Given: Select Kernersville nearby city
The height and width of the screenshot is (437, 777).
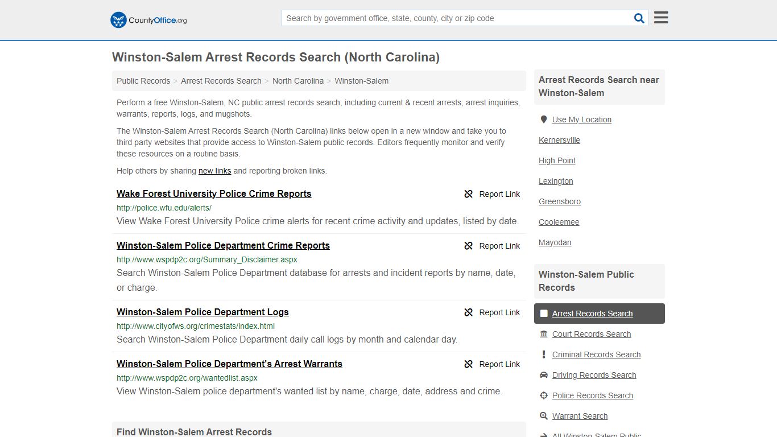Looking at the screenshot, I should [x=560, y=140].
